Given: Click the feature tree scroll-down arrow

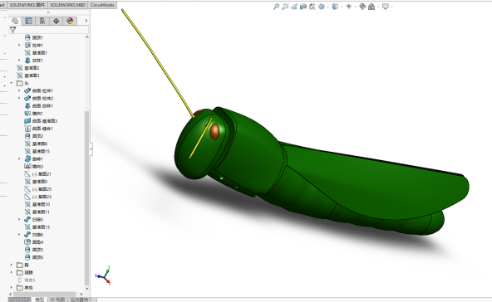Looking at the screenshot, I should point(87,289).
